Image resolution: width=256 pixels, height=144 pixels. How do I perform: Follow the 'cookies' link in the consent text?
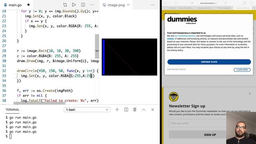tap(170, 39)
